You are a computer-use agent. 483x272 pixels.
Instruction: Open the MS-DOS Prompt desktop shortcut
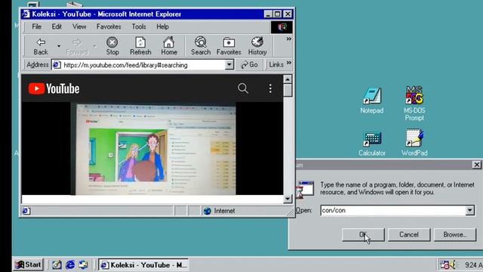click(414, 104)
